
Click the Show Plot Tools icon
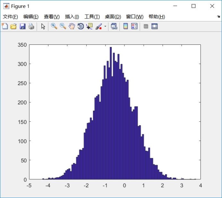155,27
